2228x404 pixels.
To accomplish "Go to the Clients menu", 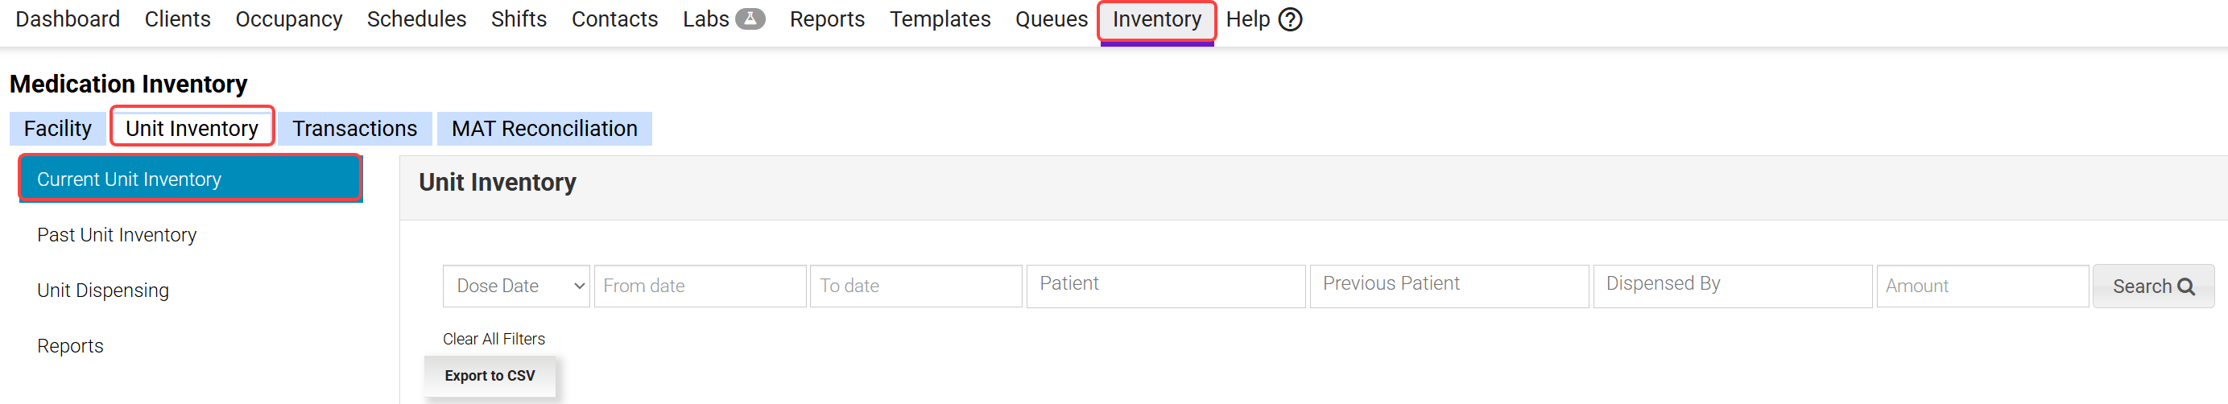I will pos(177,19).
